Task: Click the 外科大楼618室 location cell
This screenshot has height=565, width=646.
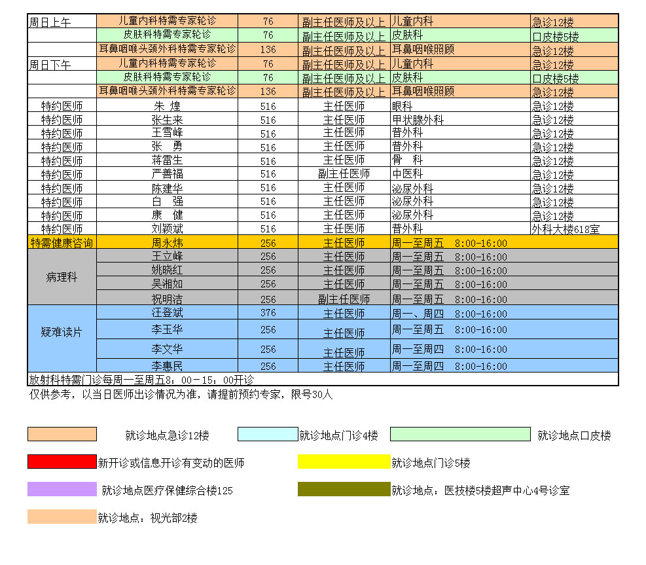Action: coord(574,228)
